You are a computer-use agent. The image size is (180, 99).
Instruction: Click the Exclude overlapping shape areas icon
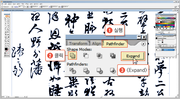113,56
